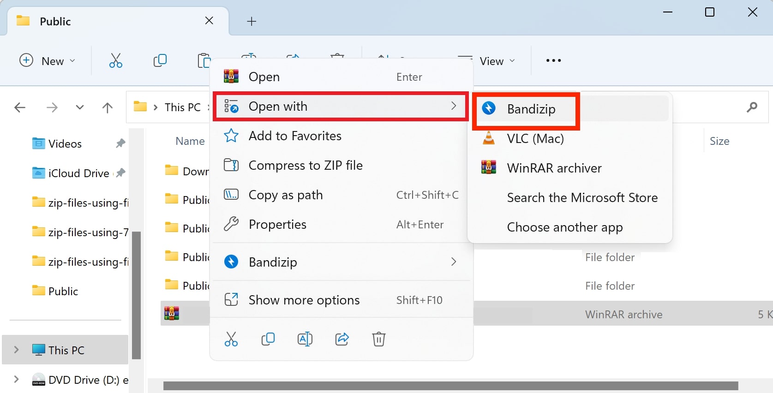Screen dimensions: 773x393
Task: Sort by the Size column header
Action: (x=719, y=141)
